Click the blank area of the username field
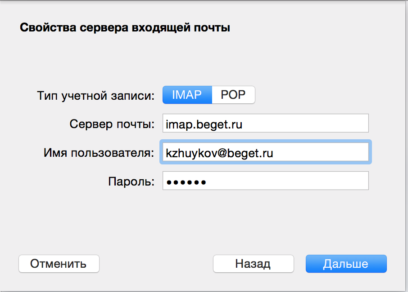The image size is (408, 292). point(320,152)
